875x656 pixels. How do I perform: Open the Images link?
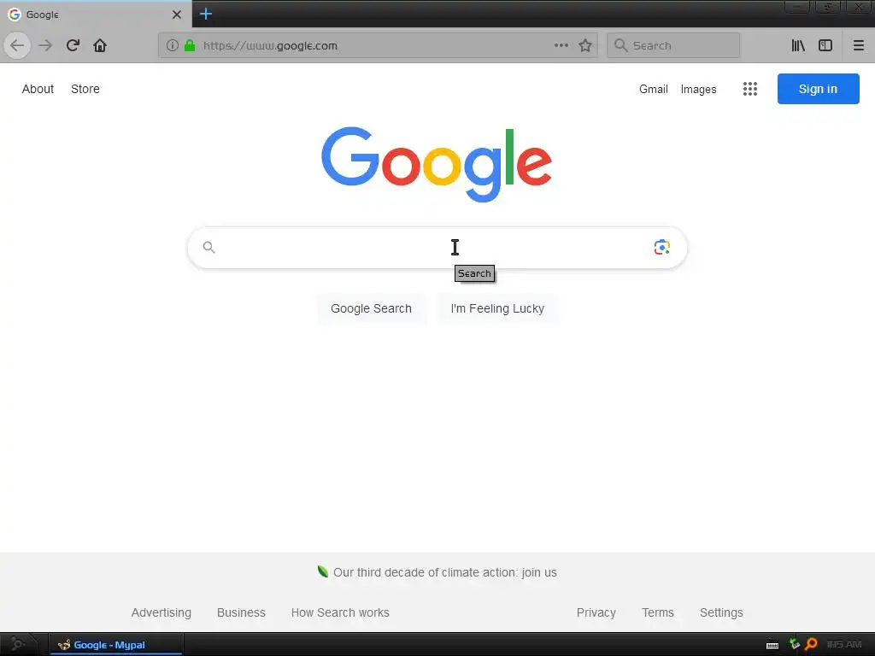(698, 89)
